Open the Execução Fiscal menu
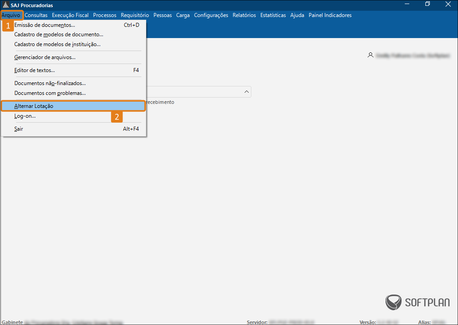 (70, 15)
